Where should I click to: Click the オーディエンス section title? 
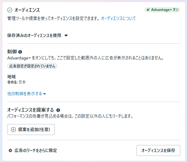tap(27, 10)
